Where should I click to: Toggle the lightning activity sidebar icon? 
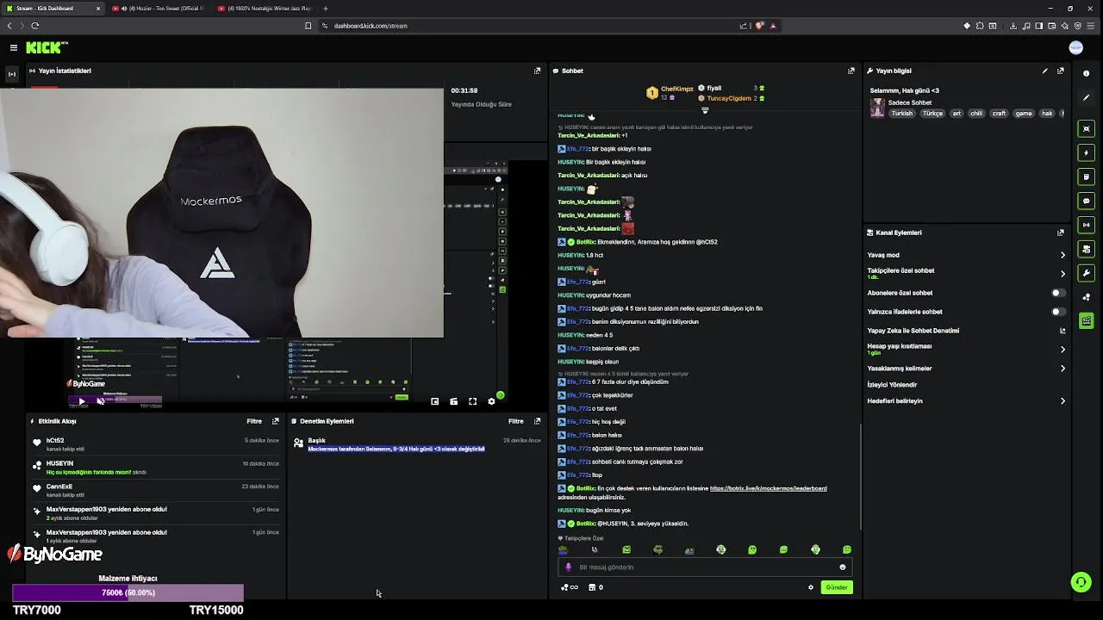pyautogui.click(x=1086, y=152)
